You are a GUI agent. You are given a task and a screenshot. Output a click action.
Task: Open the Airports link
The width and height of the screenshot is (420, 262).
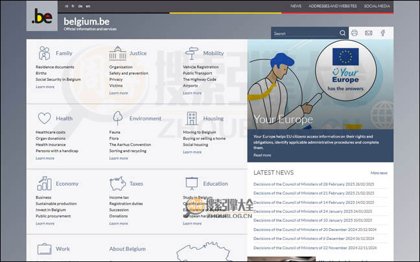click(x=190, y=85)
